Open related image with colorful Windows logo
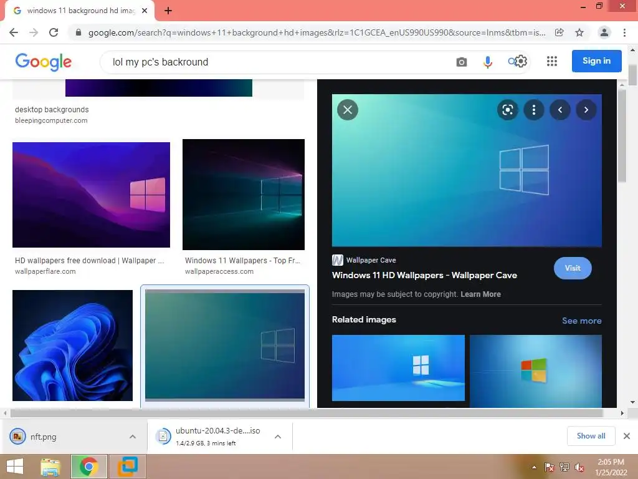The width and height of the screenshot is (638, 479). (535, 371)
